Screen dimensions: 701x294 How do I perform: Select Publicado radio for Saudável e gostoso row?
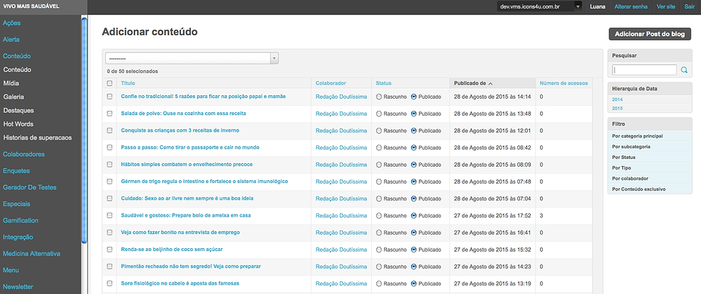[x=413, y=215]
